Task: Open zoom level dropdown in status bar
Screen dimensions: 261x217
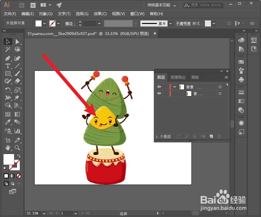Action: coord(44,213)
